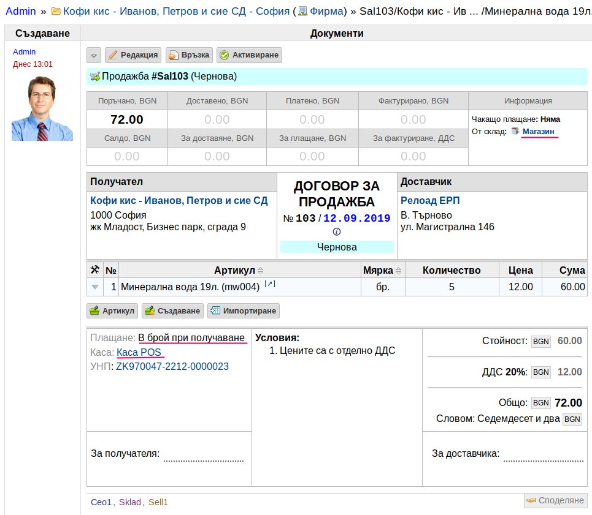Activate the document with Активиране
The height and width of the screenshot is (515, 592).
point(249,55)
